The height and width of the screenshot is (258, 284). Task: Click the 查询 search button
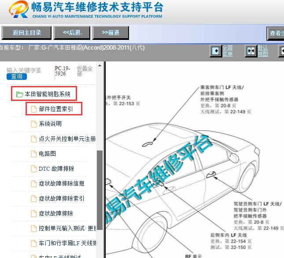point(17,76)
